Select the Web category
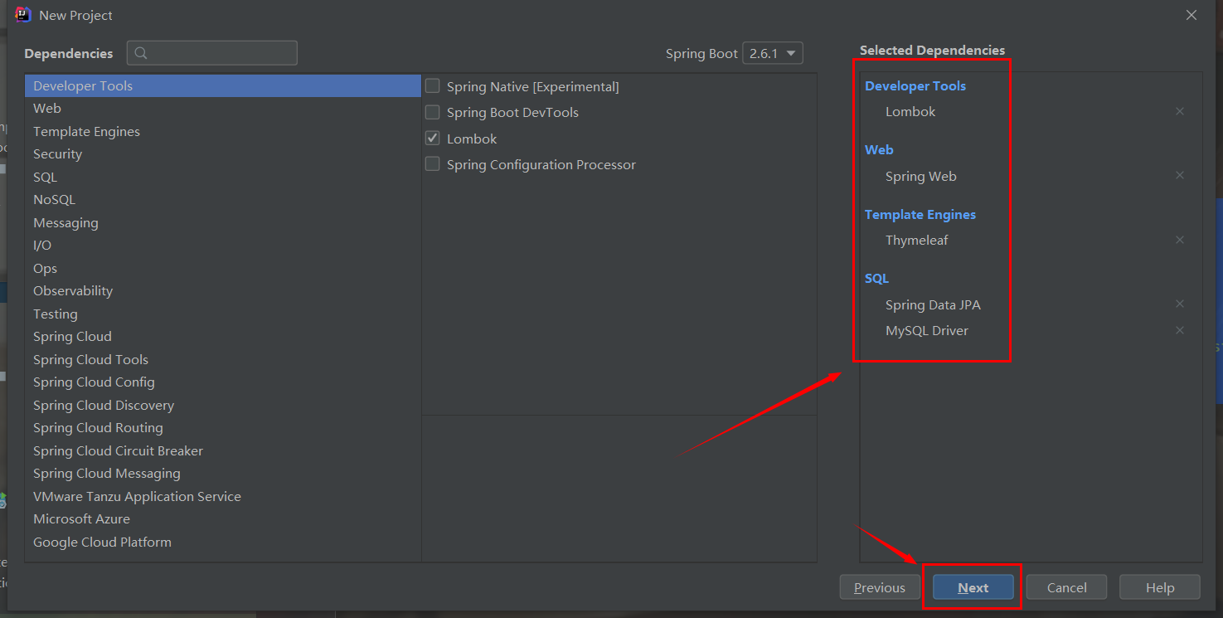The height and width of the screenshot is (618, 1223). pos(223,109)
